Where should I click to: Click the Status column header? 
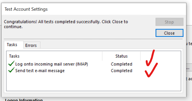121,56
